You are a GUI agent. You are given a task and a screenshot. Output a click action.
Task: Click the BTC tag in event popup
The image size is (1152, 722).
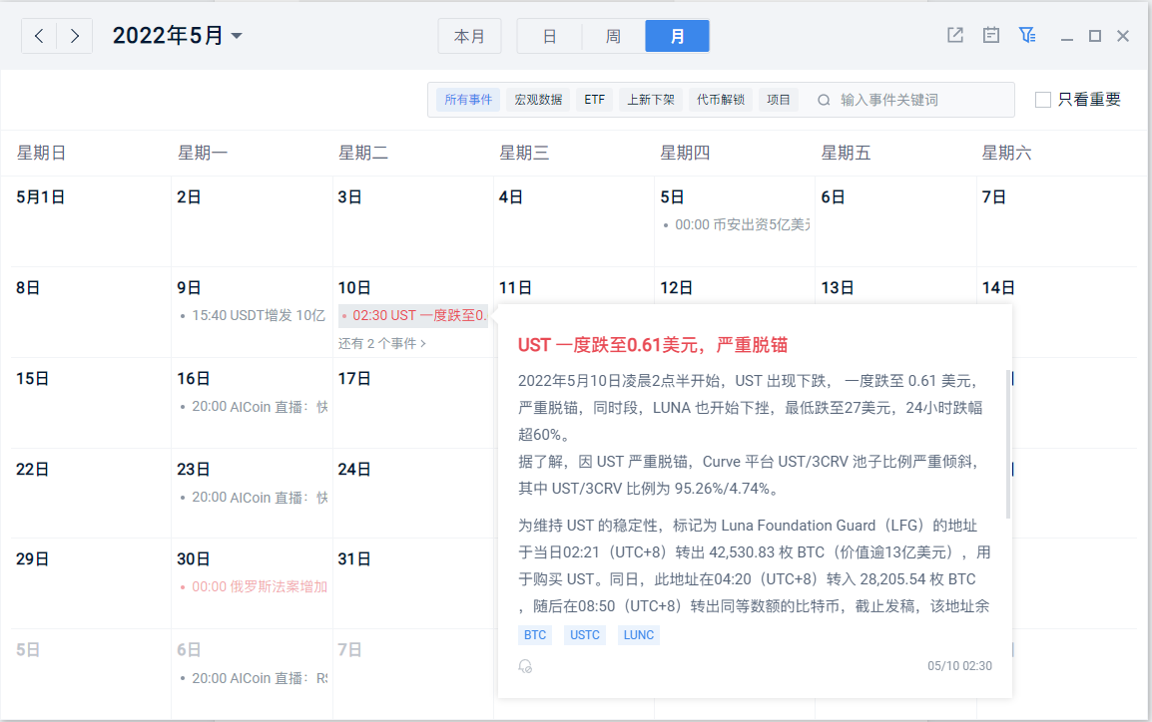coord(535,635)
